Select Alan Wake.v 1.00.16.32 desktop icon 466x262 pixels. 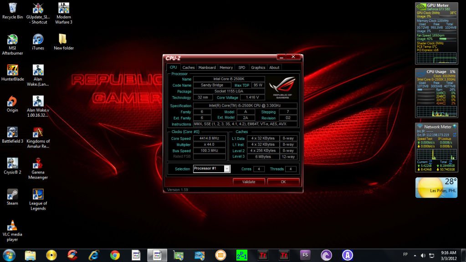pos(38,107)
